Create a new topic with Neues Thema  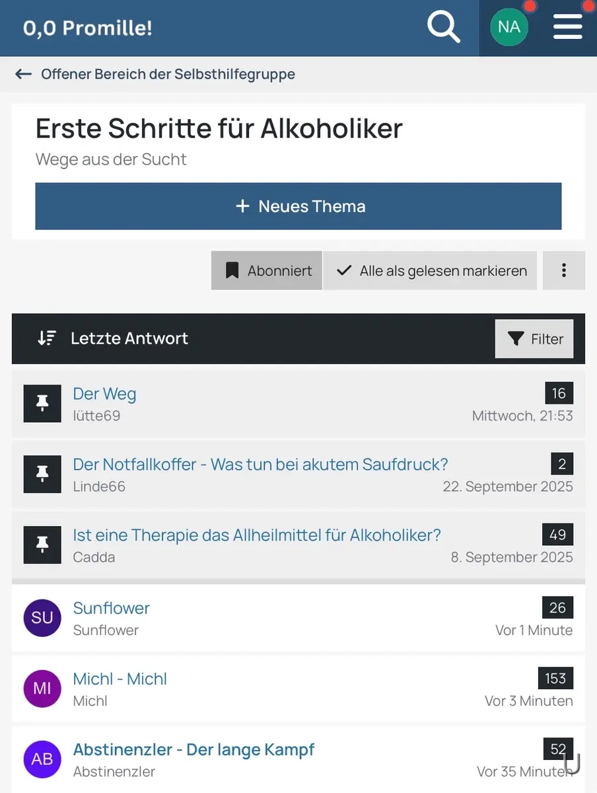pos(298,206)
